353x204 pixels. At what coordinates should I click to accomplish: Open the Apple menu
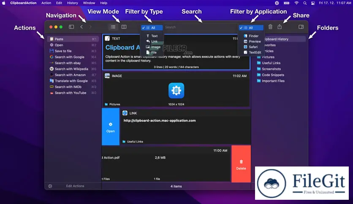coord(4,3)
